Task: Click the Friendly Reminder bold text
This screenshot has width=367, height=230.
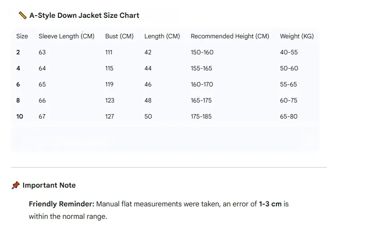Action: click(62, 204)
